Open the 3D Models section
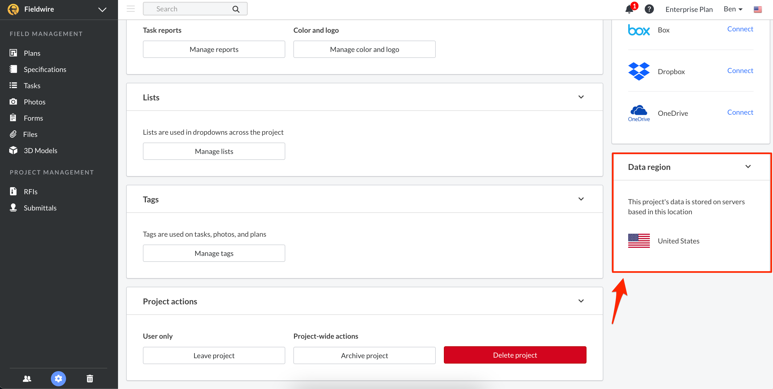This screenshot has width=773, height=389. coord(41,150)
